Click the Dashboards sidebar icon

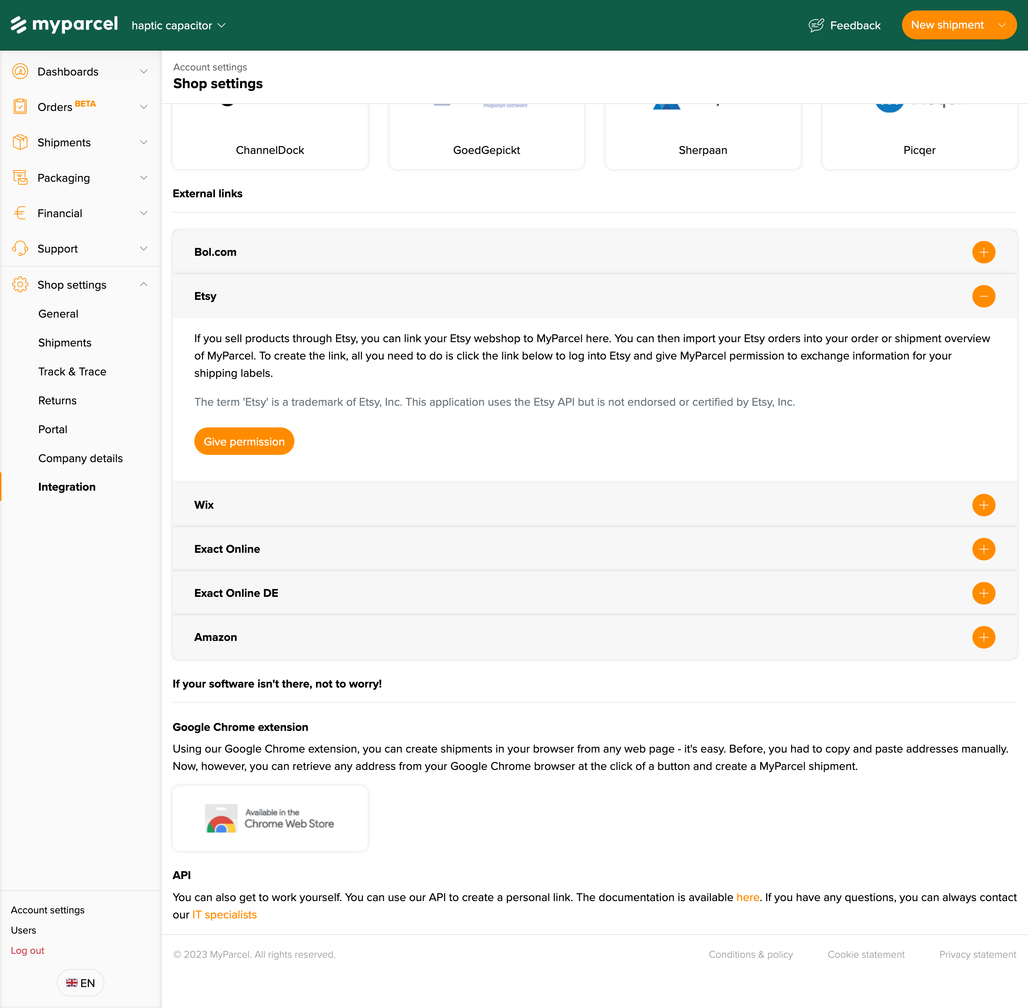tap(20, 72)
